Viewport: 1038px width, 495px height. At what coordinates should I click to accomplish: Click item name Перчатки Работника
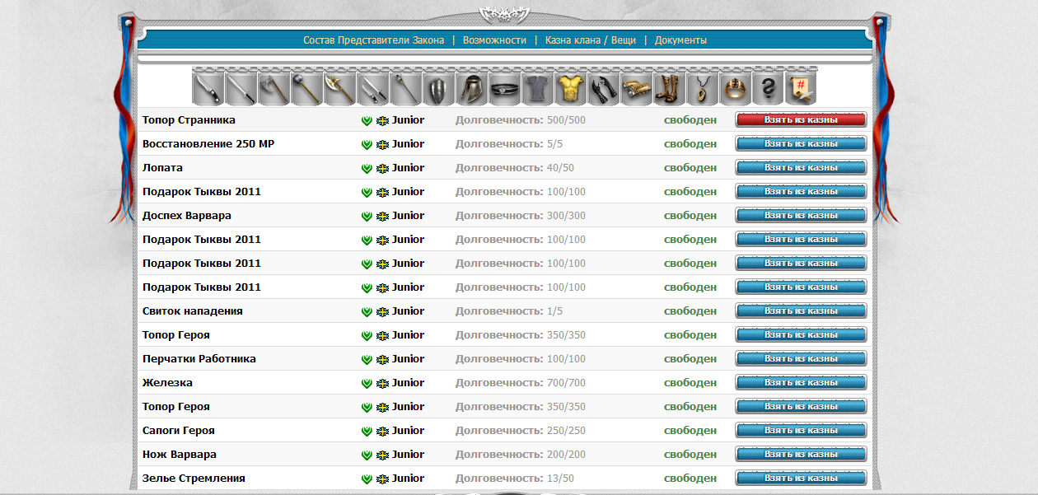(199, 359)
